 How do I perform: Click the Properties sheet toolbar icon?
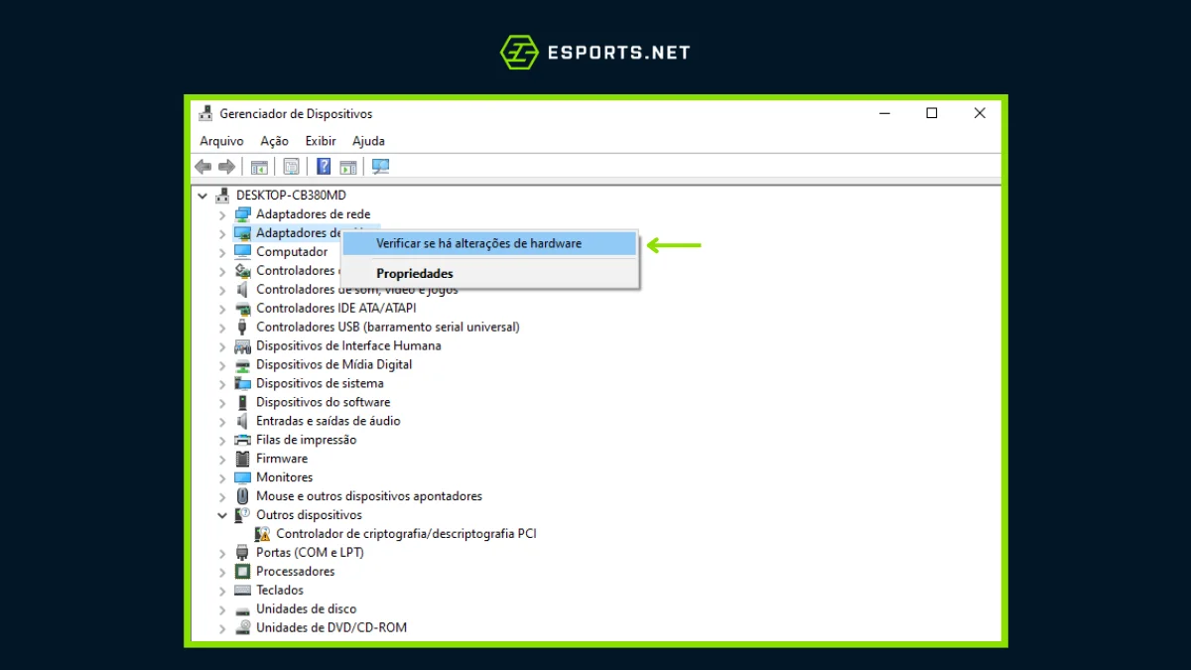(x=291, y=167)
